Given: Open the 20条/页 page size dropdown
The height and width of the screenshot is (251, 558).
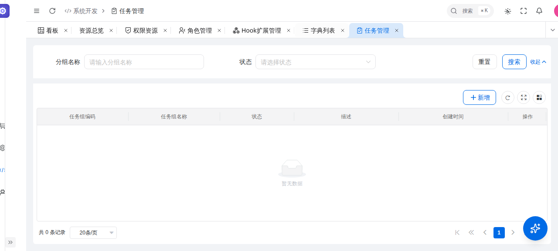Looking at the screenshot, I should 93,233.
